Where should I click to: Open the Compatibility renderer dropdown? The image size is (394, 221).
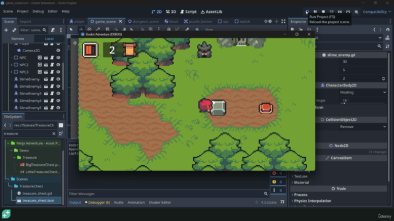pos(377,12)
